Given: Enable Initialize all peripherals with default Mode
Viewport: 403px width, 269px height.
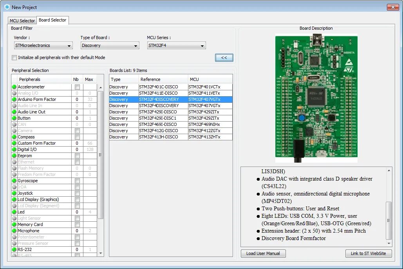Looking at the screenshot, I should tap(14, 58).
